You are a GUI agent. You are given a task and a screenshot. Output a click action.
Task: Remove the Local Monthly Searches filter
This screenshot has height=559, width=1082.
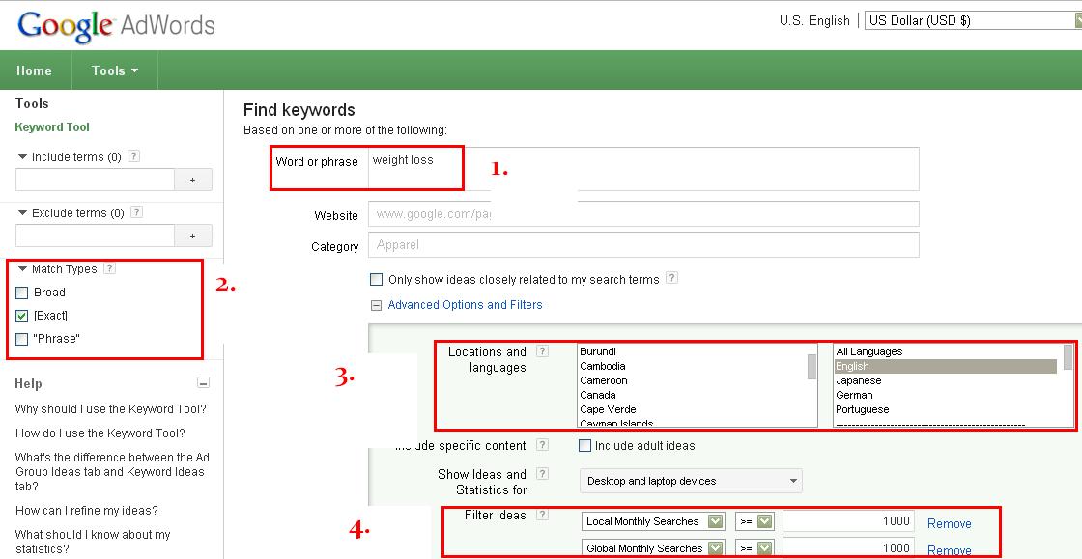(x=949, y=523)
